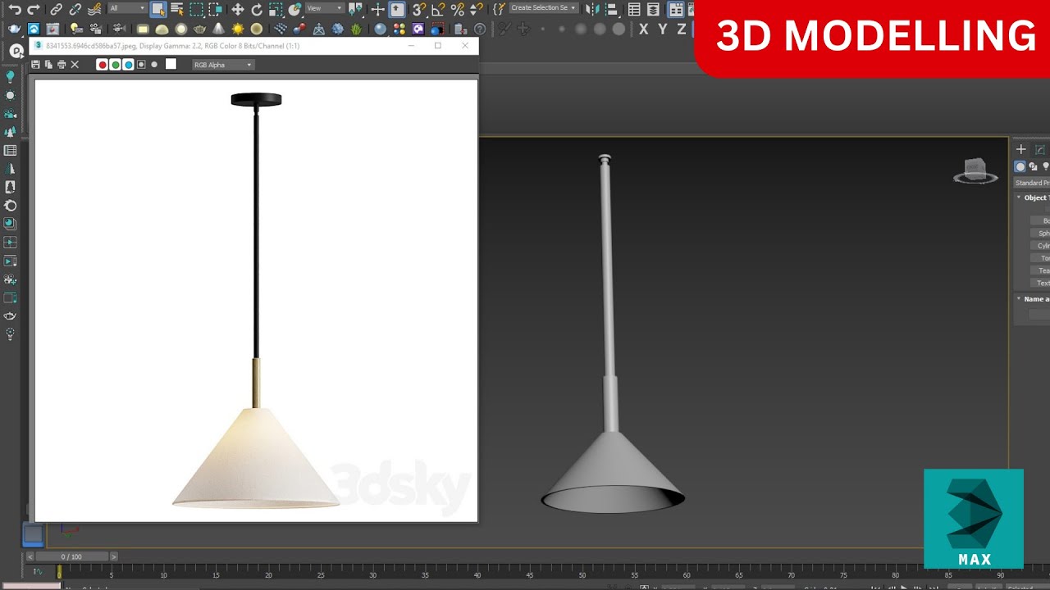The image size is (1050, 590).
Task: Open the Create Selection Set dropdown
Action: (543, 8)
